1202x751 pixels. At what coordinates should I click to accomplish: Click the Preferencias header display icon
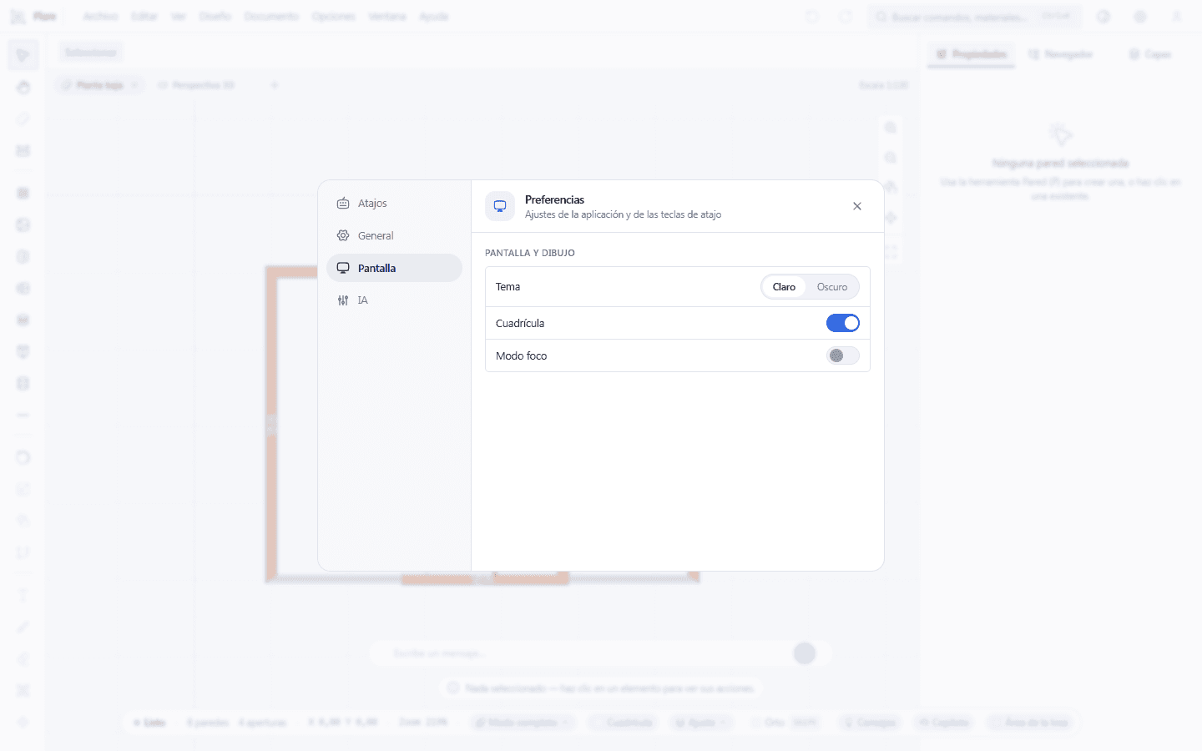click(500, 206)
